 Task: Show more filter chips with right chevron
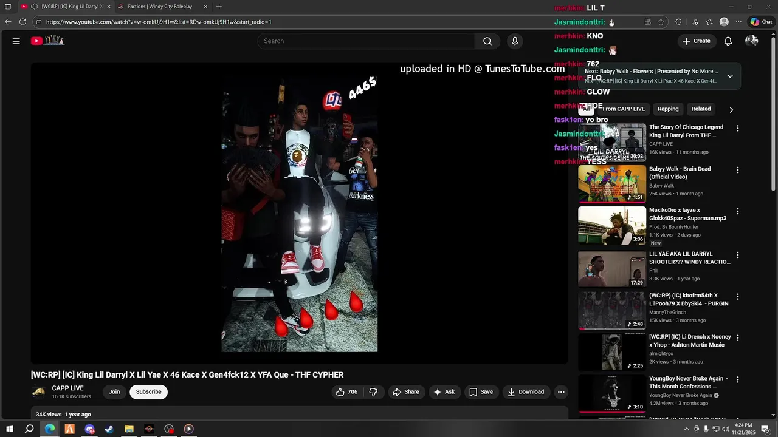(731, 110)
